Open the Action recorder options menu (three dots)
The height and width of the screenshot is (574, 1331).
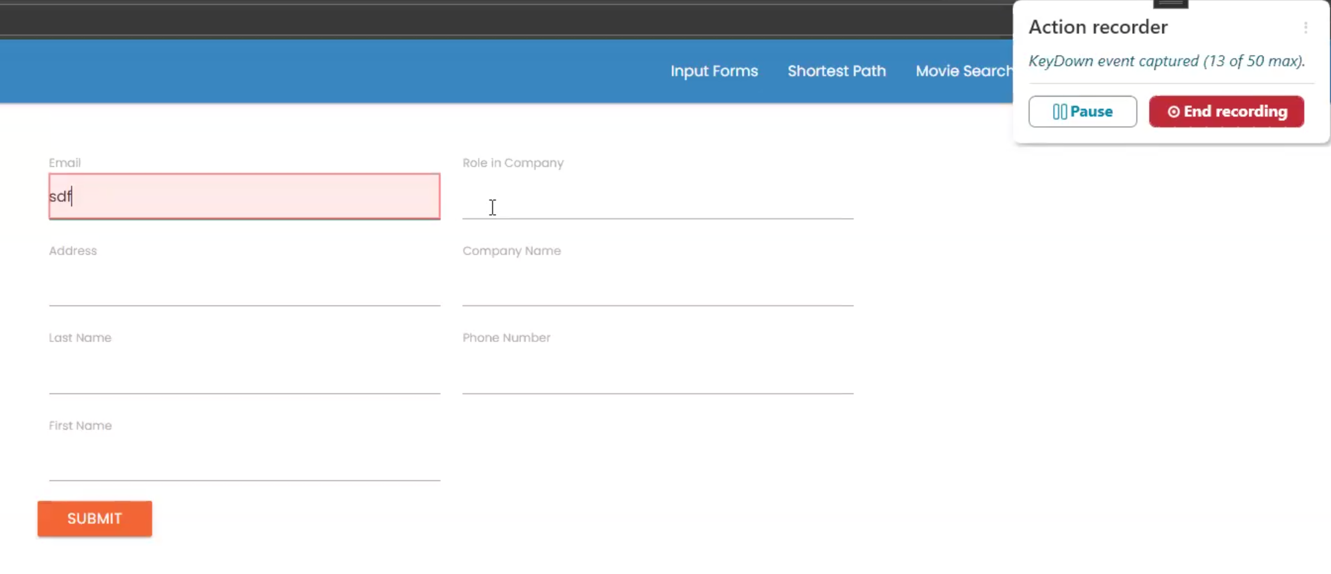tap(1305, 27)
